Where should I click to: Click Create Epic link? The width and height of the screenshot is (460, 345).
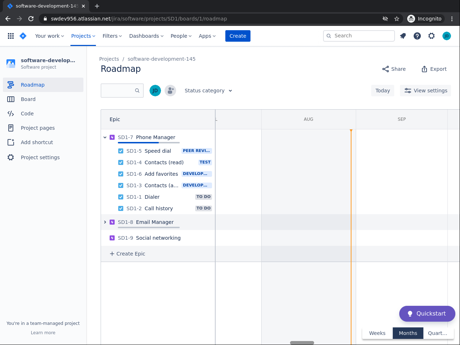coord(128,254)
